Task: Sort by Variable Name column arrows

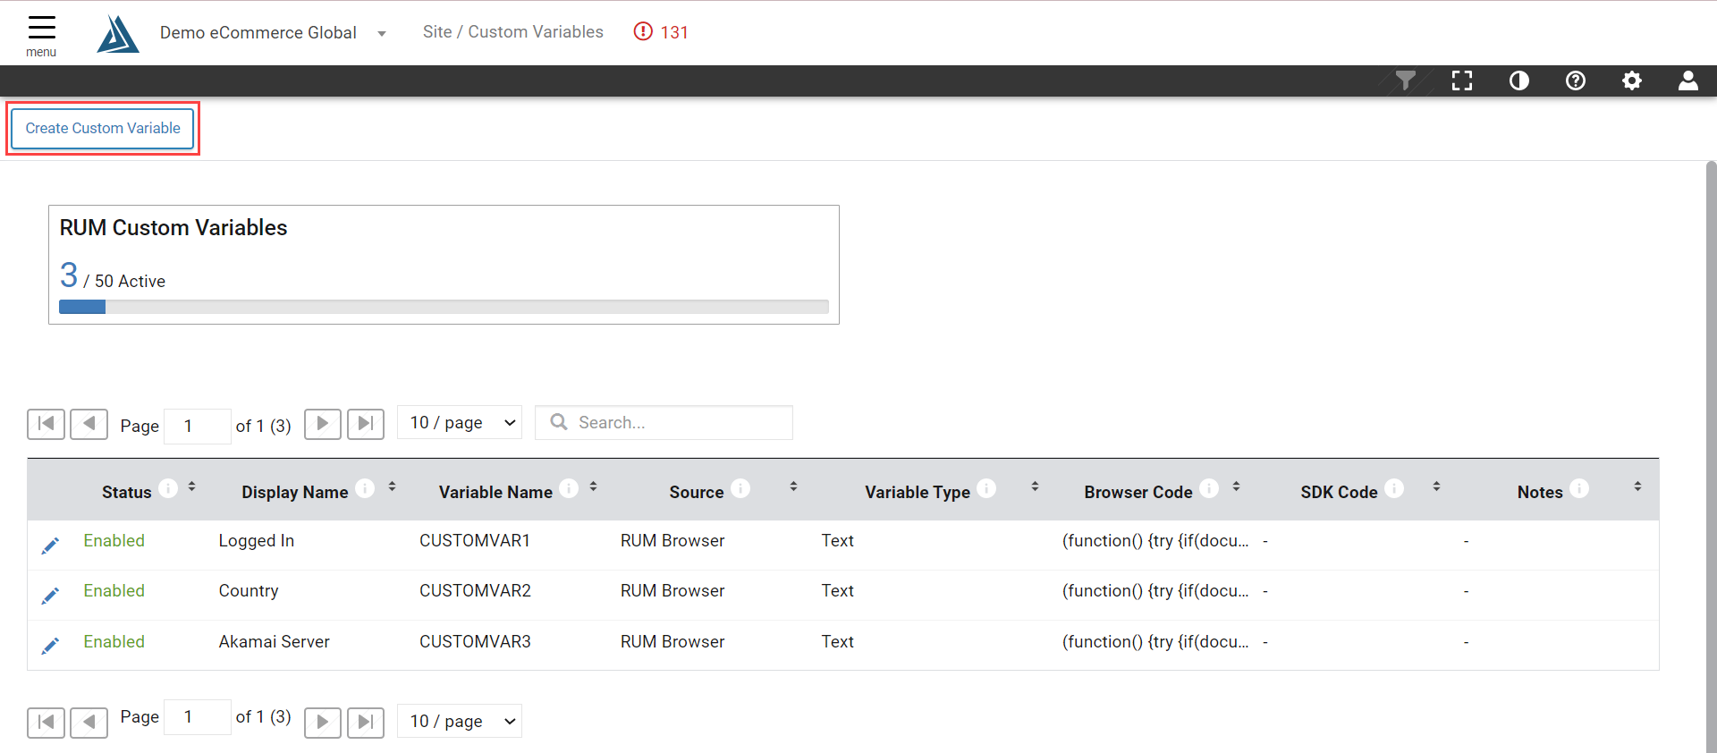Action: 593,486
